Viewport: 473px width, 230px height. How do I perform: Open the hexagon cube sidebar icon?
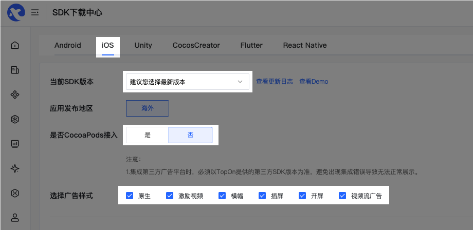15,120
